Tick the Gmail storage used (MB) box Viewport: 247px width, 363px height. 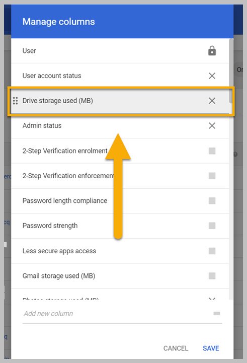tap(212, 276)
